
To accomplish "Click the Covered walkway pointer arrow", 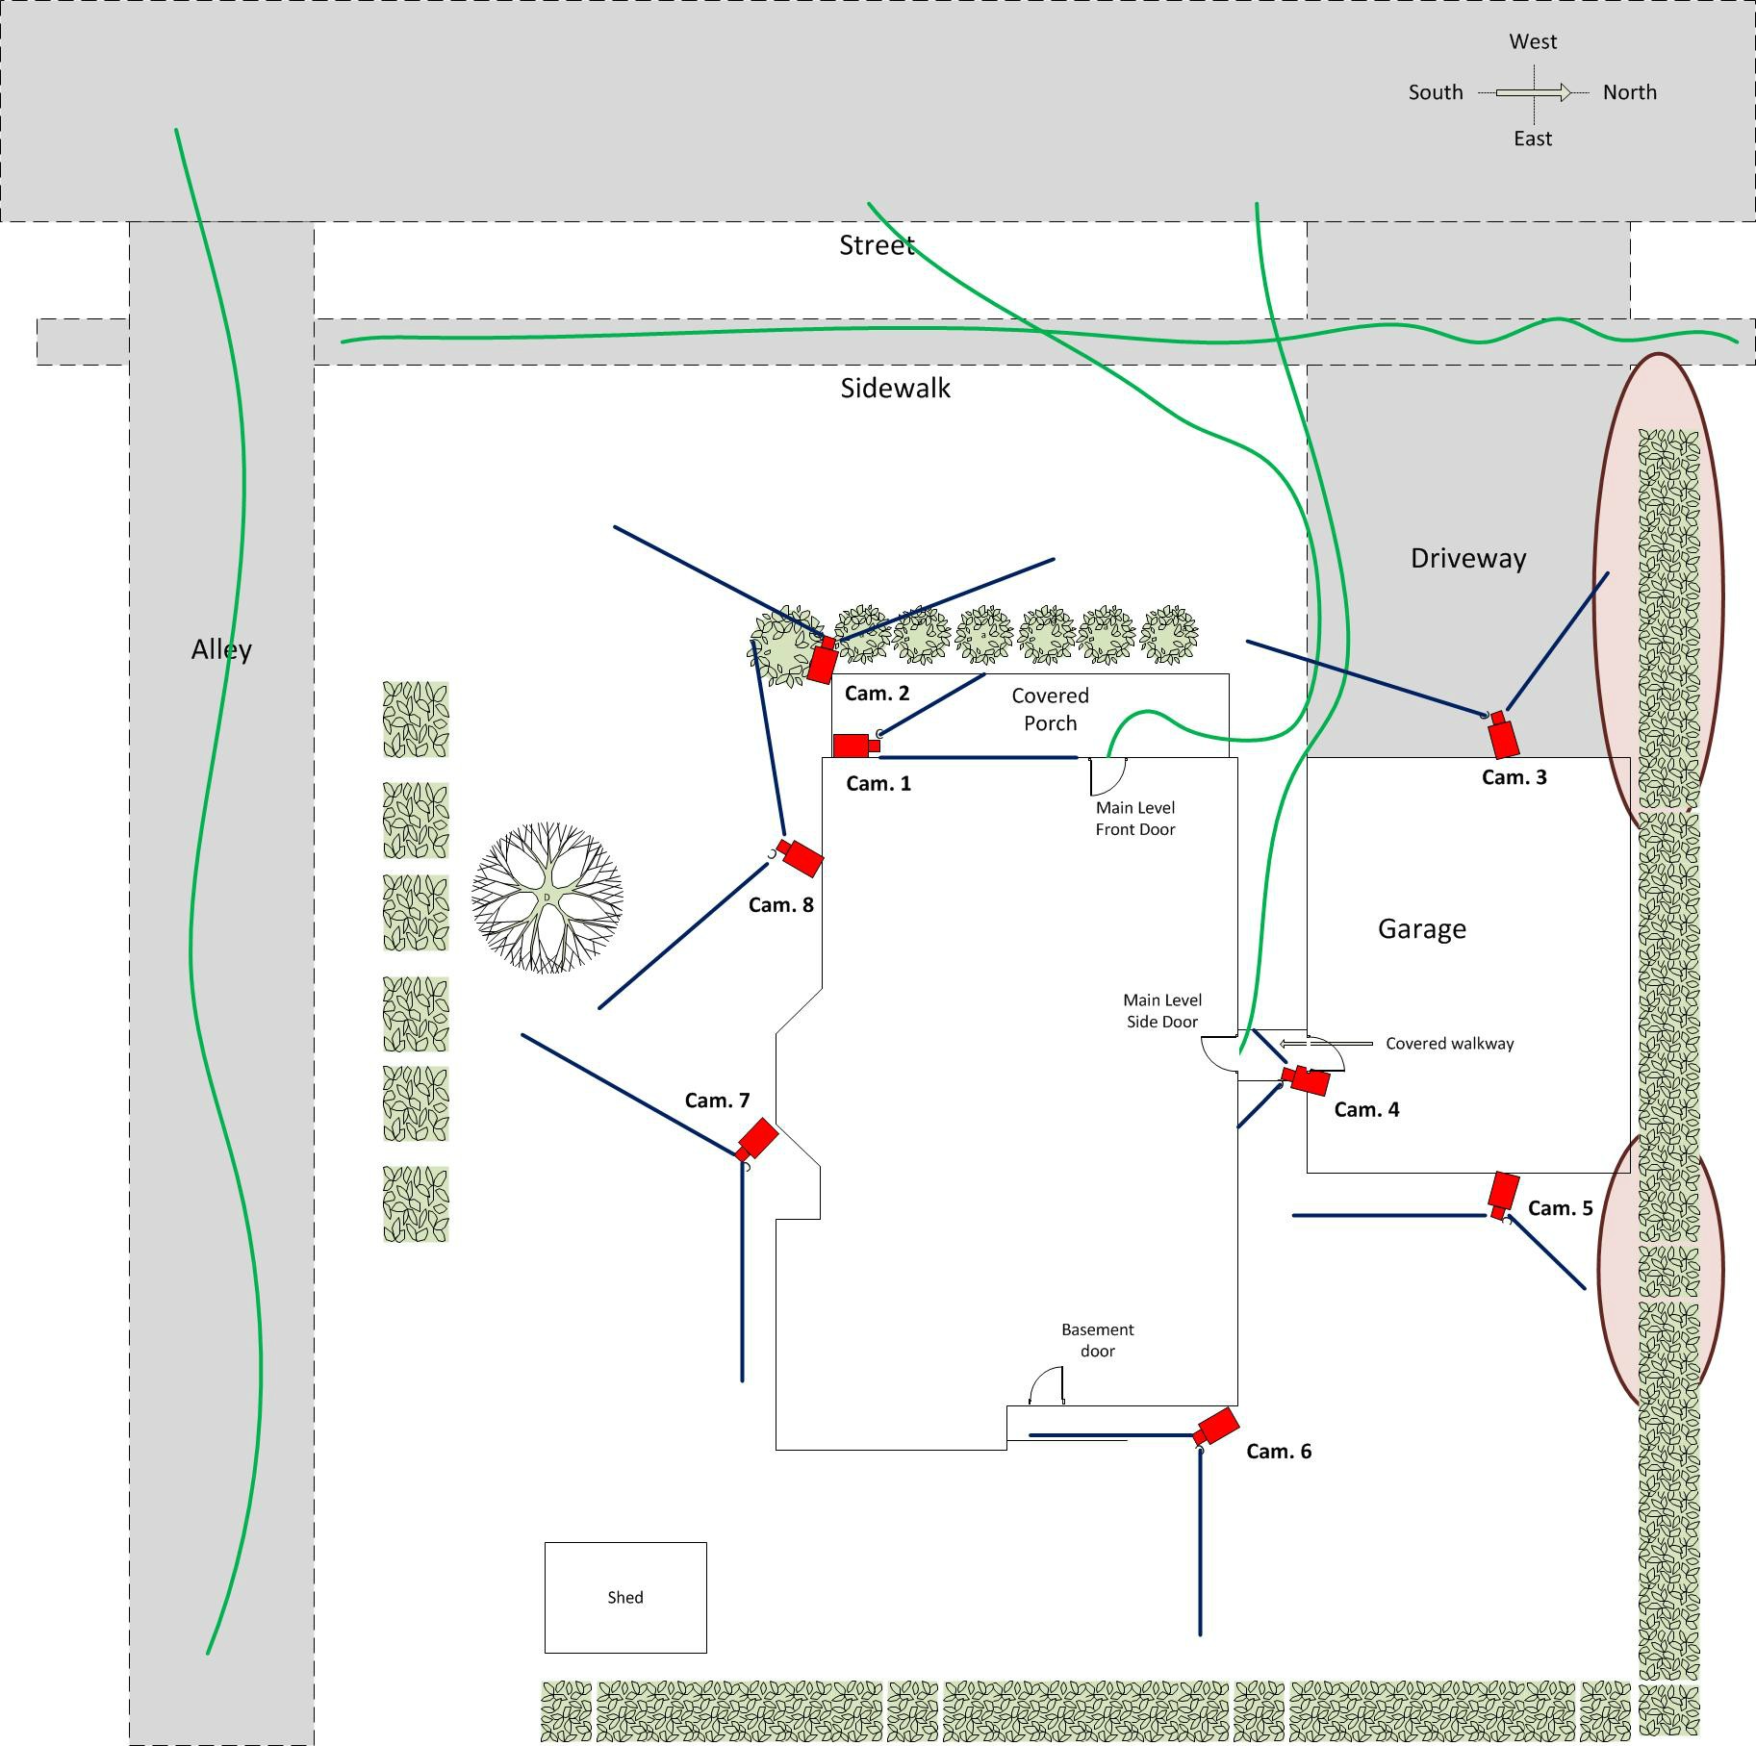I will tap(1326, 1043).
